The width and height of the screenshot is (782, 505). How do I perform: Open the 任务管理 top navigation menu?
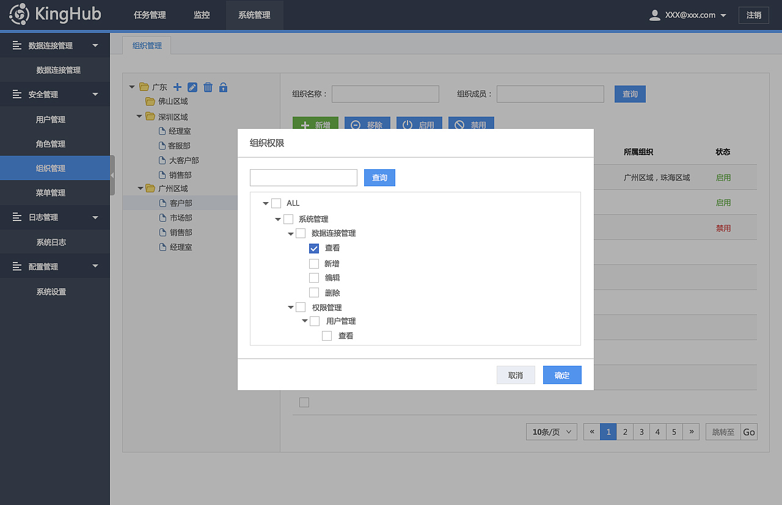click(x=150, y=15)
